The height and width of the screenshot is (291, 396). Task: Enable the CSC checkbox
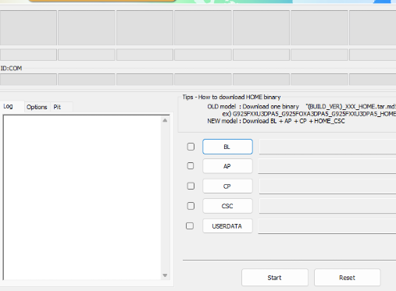(191, 206)
